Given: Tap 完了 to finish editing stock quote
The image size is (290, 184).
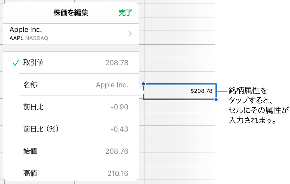Looking at the screenshot, I should click(125, 13).
